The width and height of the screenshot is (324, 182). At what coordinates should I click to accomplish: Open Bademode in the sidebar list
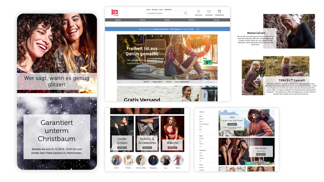[x=202, y=158]
